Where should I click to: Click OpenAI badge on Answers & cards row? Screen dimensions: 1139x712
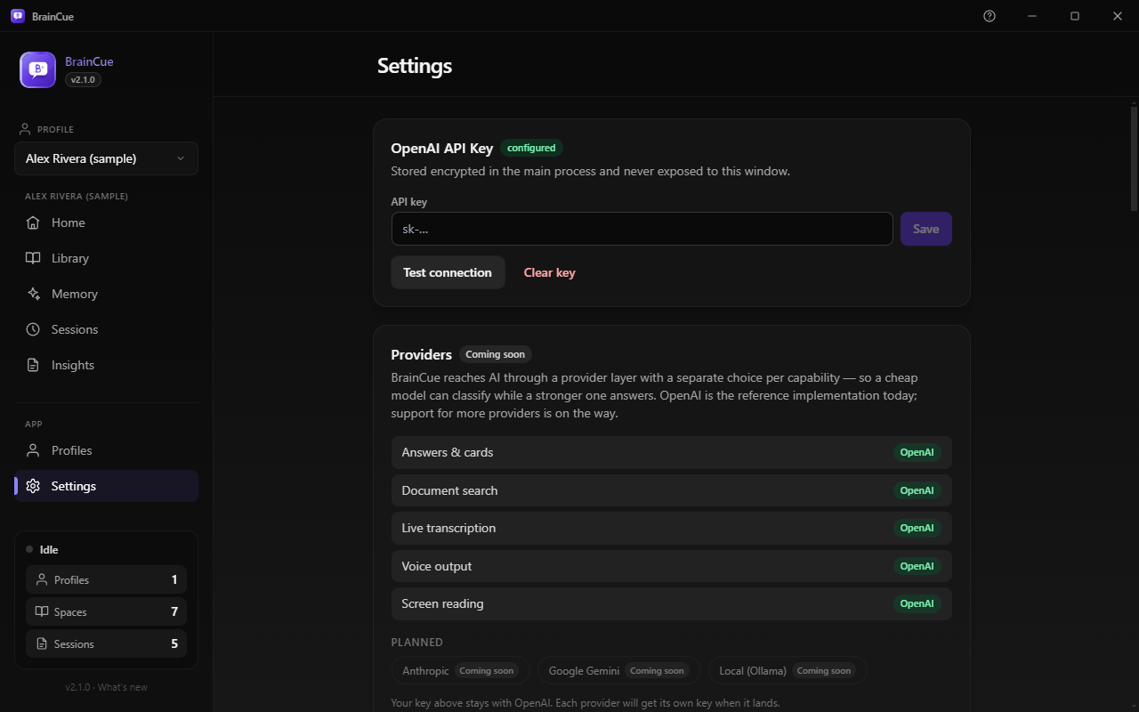917,452
